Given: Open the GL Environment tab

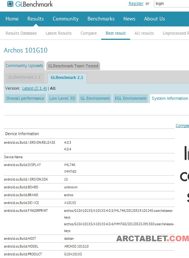Looking at the screenshot, I should [95, 98].
